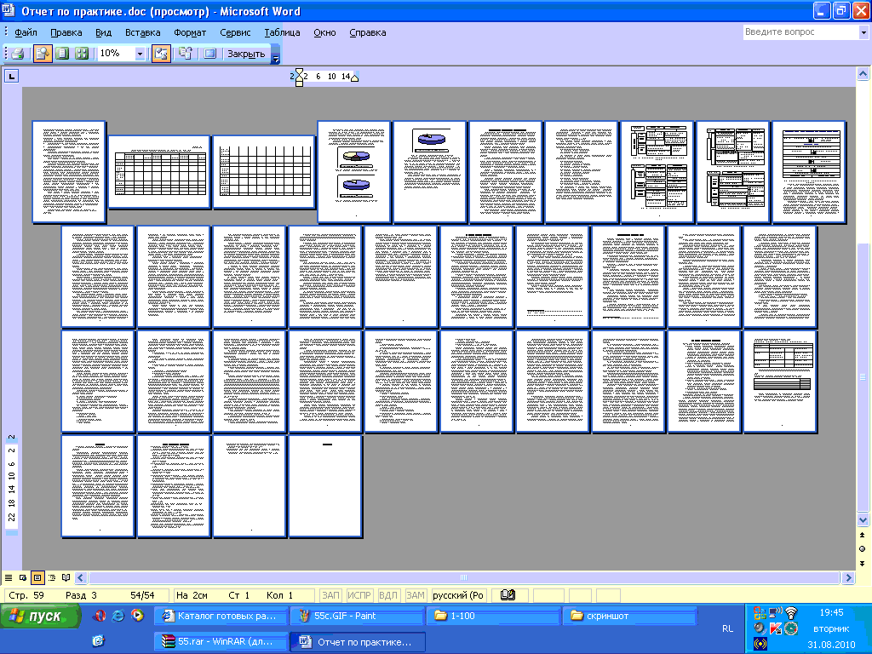Image resolution: width=872 pixels, height=654 pixels.
Task: Switch to Normal view icon
Action: click(9, 577)
